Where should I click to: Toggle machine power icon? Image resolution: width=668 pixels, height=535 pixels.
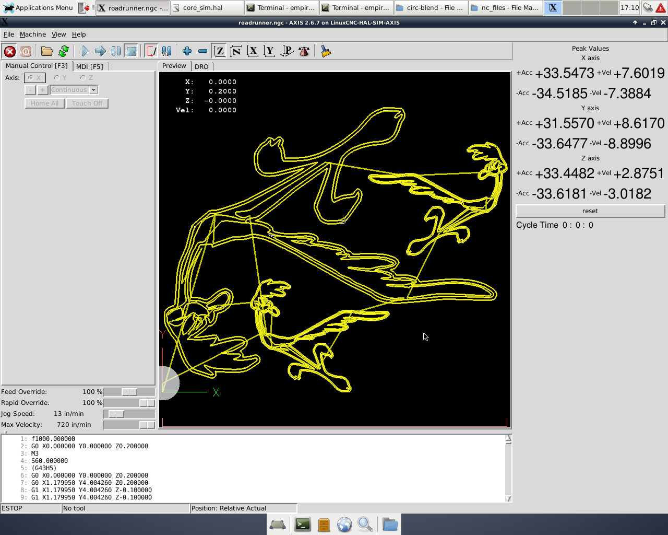(26, 51)
